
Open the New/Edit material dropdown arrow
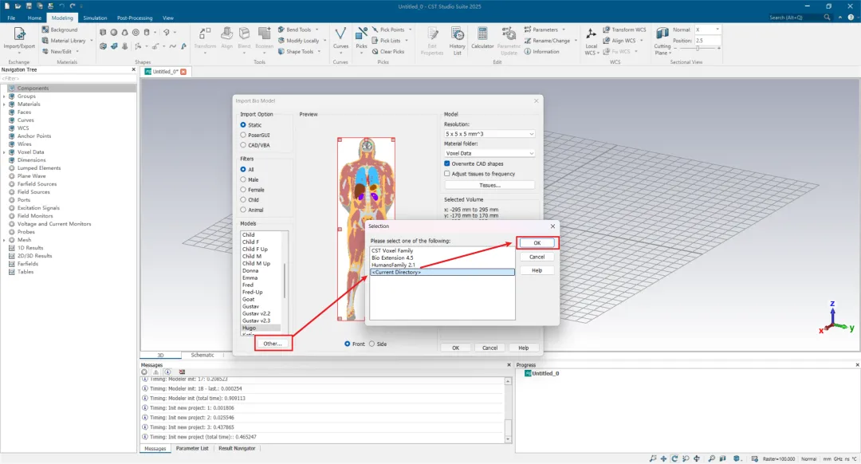[x=77, y=52]
